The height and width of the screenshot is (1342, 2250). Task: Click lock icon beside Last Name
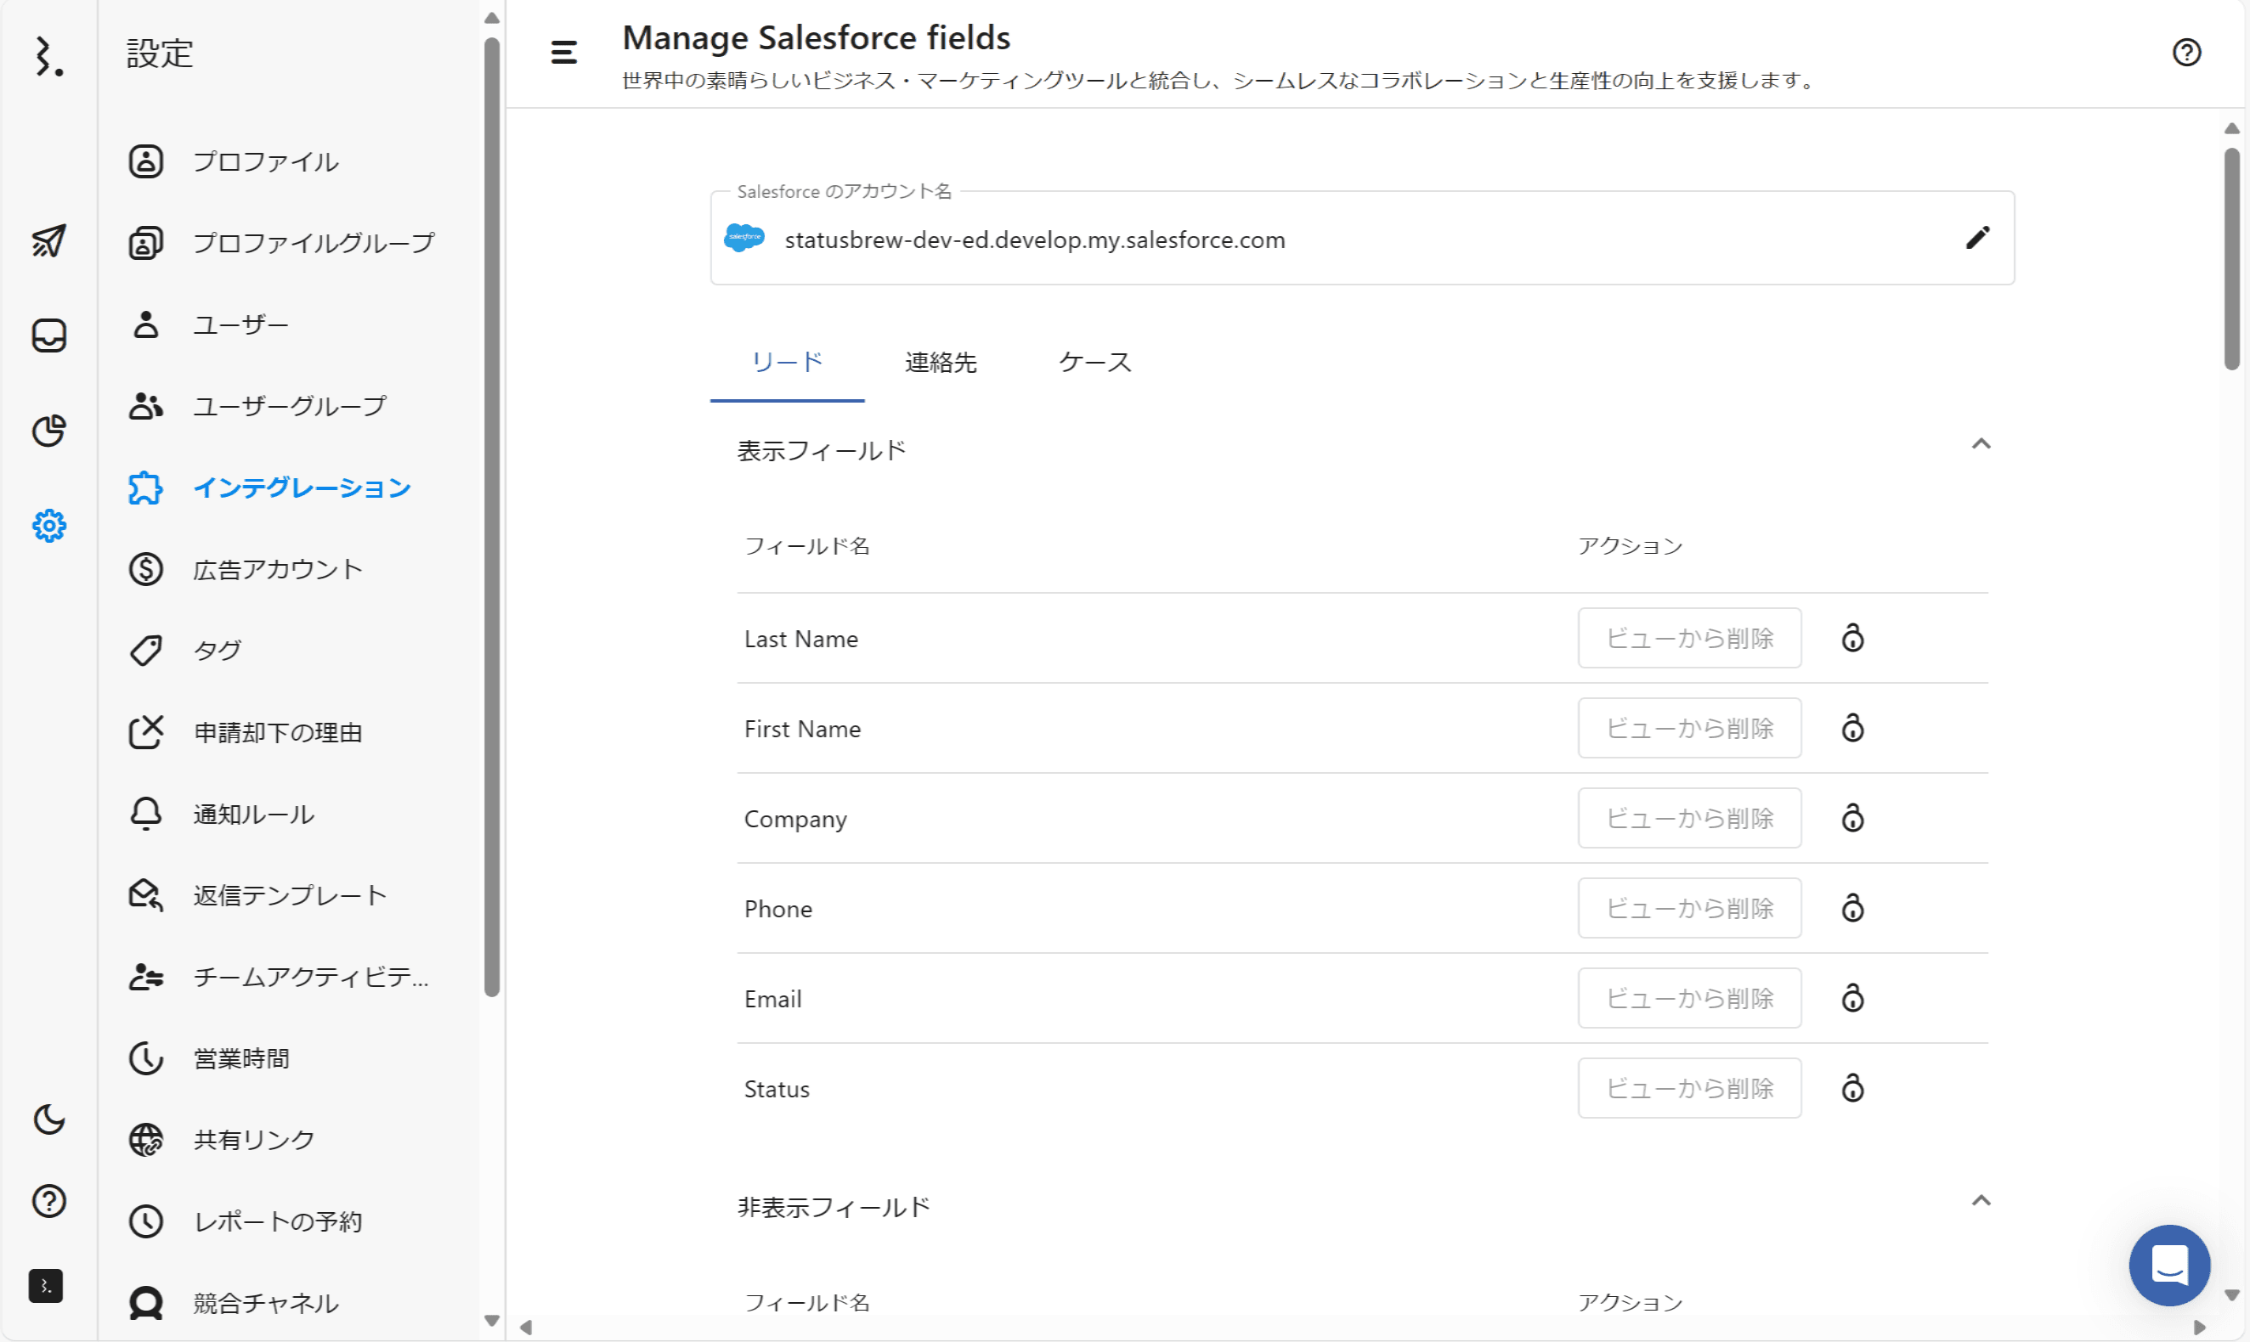pos(1852,639)
